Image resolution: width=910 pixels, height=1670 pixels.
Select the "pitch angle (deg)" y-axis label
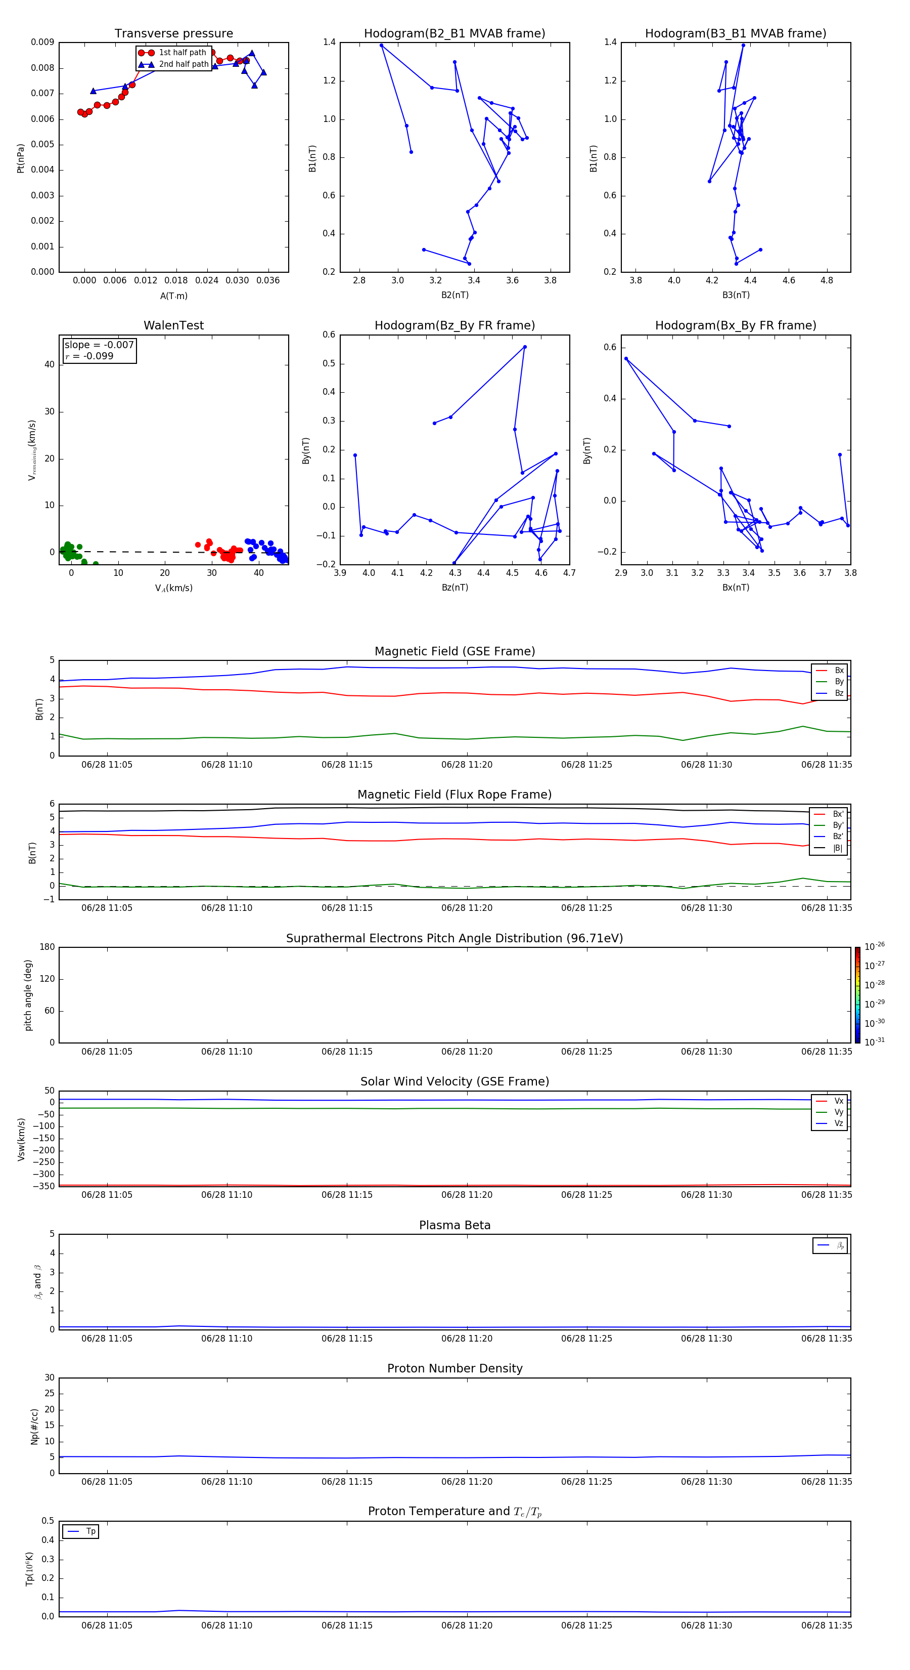pos(28,995)
